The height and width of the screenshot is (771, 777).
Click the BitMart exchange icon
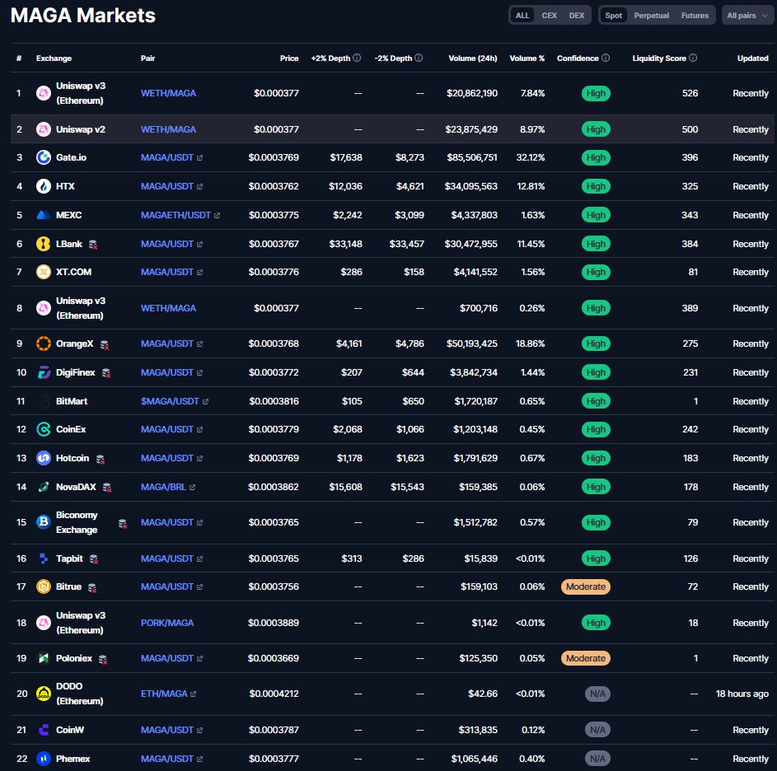(x=45, y=401)
